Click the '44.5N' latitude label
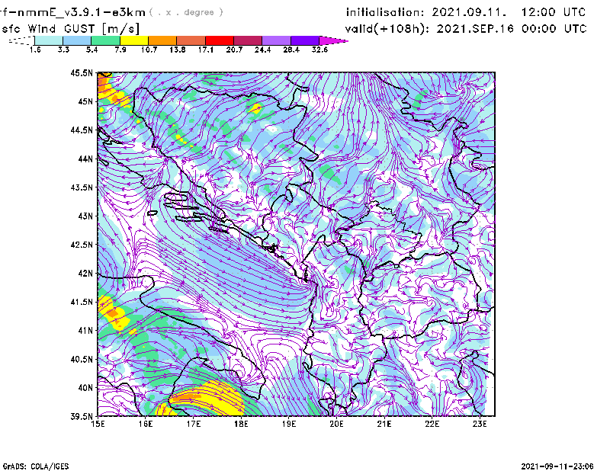Viewport: 610px width, 471px height. click(x=82, y=130)
